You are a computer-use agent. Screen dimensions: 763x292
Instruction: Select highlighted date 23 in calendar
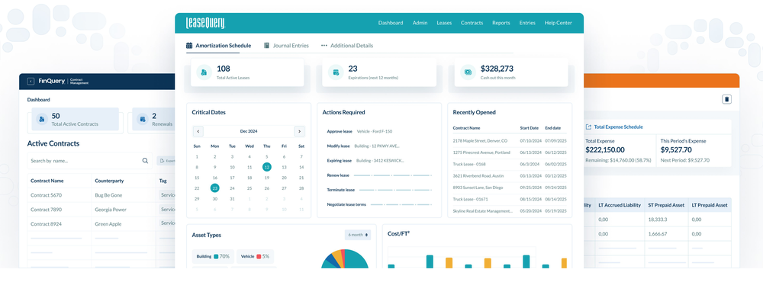point(214,188)
